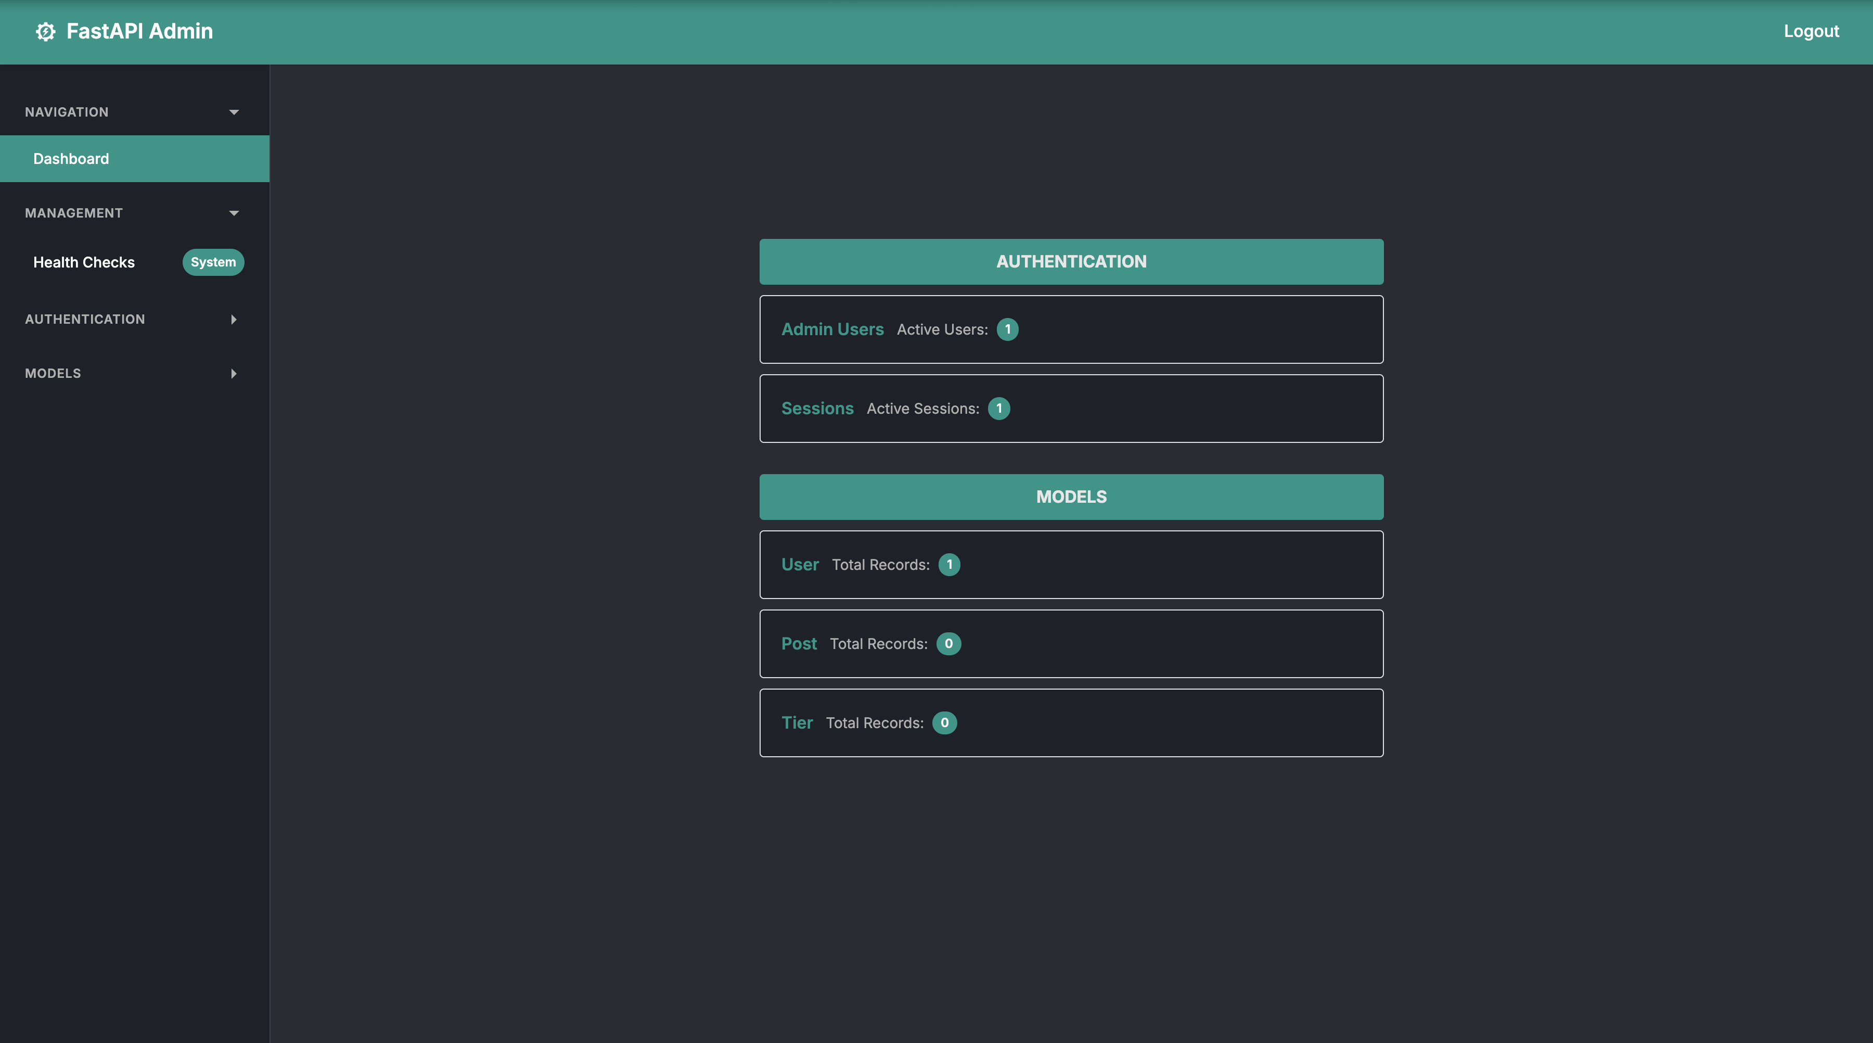Viewport: 1873px width, 1043px height.
Task: Open the Sessions link
Action: click(x=817, y=409)
